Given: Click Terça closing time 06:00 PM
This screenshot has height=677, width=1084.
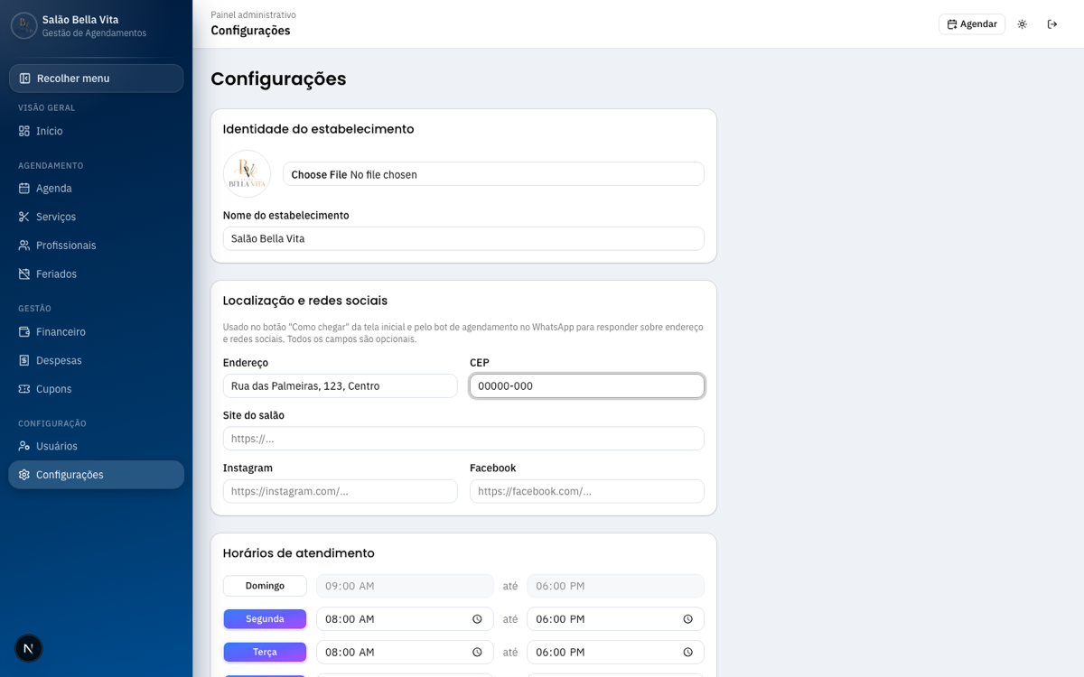Looking at the screenshot, I should 560,652.
